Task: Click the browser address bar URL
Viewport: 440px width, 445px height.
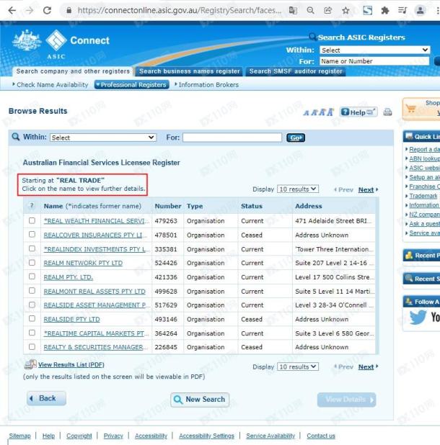Action: [180, 11]
